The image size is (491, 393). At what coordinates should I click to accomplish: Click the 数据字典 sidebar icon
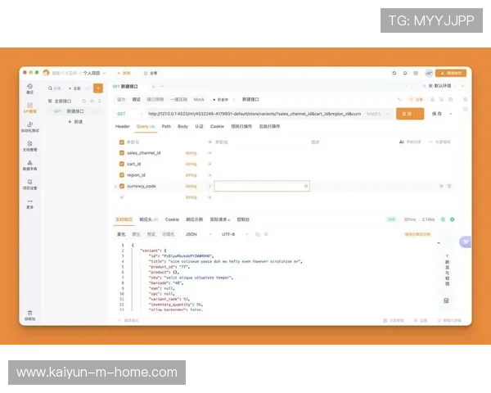(x=30, y=163)
